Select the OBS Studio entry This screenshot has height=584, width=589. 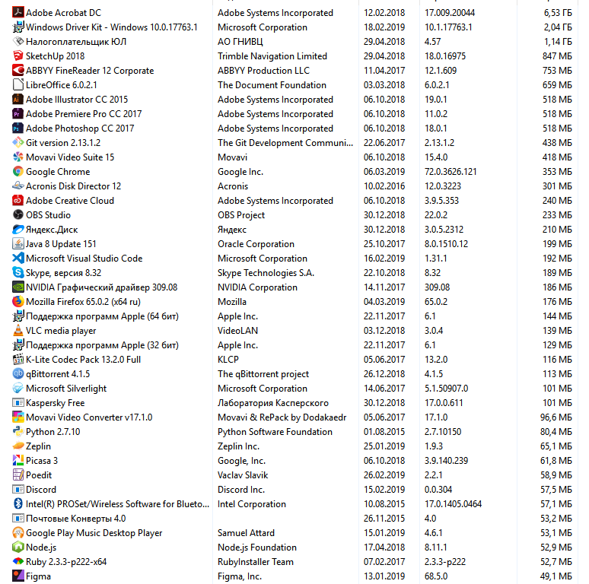49,215
